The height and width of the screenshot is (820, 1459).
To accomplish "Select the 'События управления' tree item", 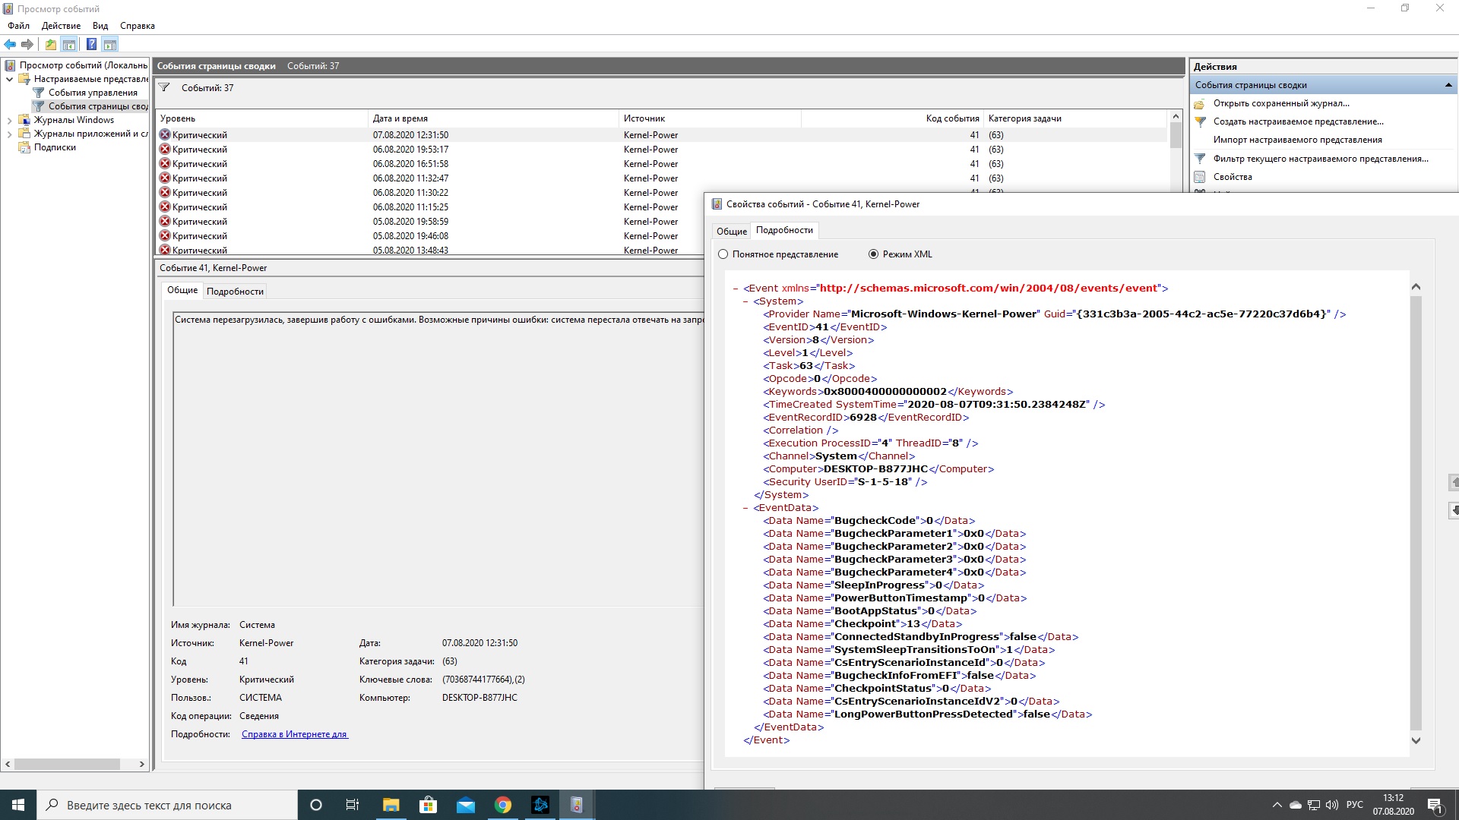I will (93, 93).
